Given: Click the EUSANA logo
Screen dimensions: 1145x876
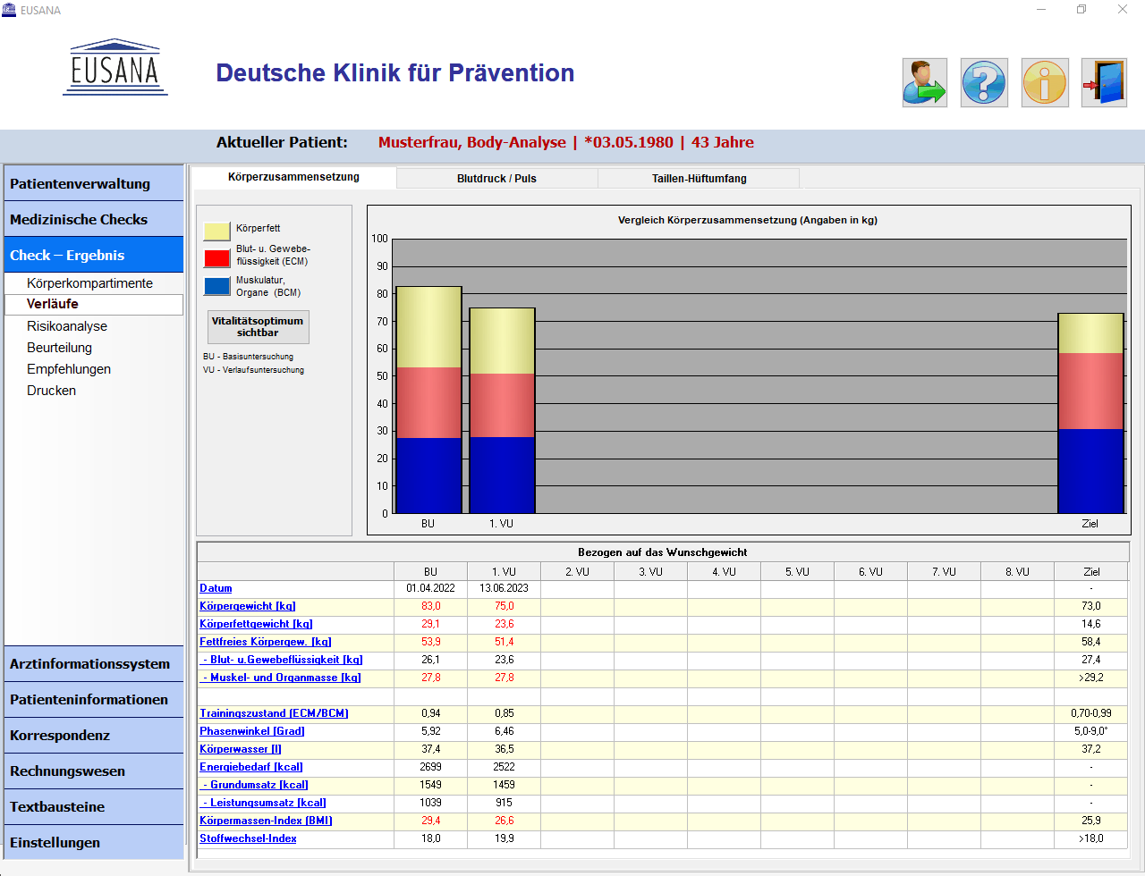Looking at the screenshot, I should (x=115, y=68).
